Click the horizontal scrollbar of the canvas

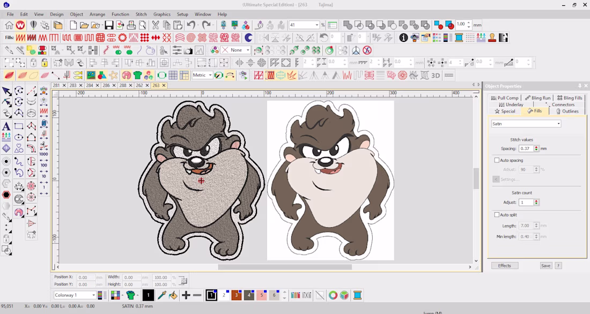[x=285, y=267]
